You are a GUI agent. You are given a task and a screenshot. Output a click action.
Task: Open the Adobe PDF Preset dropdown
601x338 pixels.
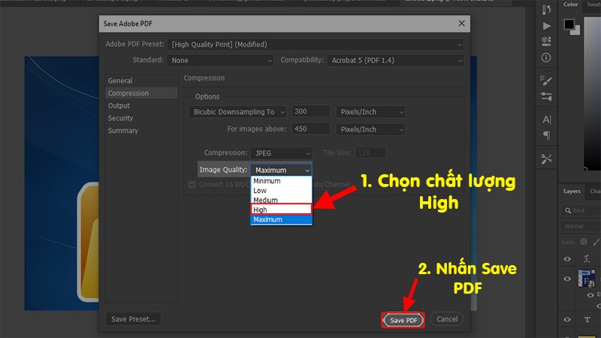[x=316, y=44]
